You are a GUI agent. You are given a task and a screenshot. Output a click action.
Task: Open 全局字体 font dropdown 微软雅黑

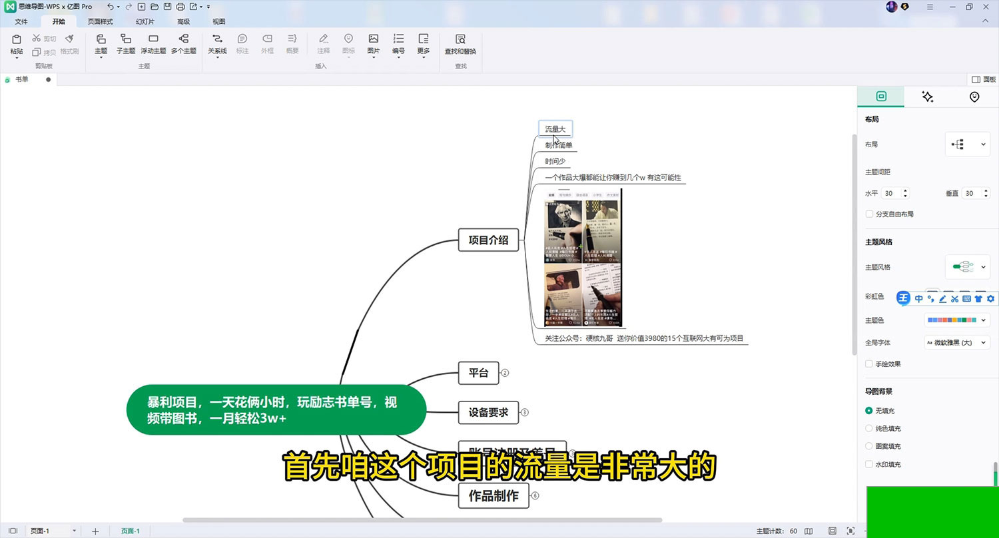tap(957, 343)
